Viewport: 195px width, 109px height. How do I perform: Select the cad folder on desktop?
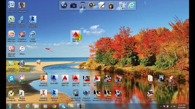coord(150,80)
